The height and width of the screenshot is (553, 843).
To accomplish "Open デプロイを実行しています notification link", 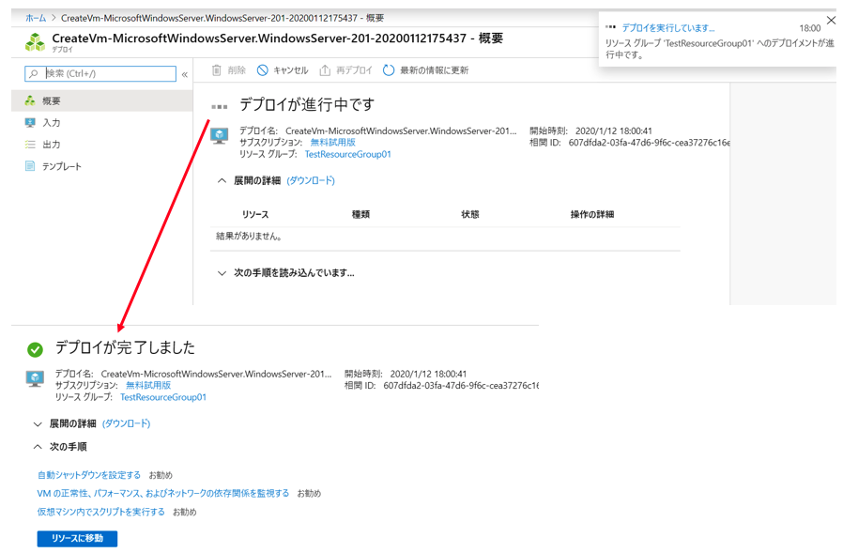I will 668,28.
